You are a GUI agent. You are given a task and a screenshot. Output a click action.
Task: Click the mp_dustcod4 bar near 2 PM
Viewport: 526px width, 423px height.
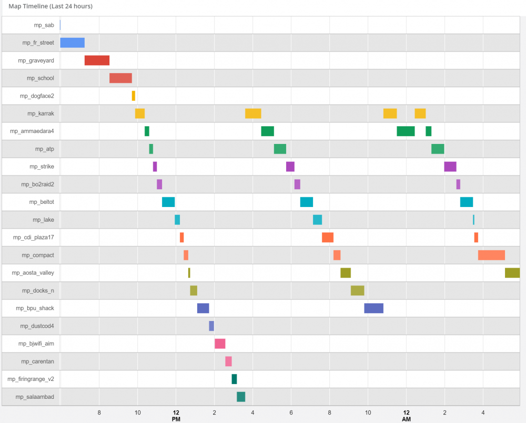click(x=211, y=326)
